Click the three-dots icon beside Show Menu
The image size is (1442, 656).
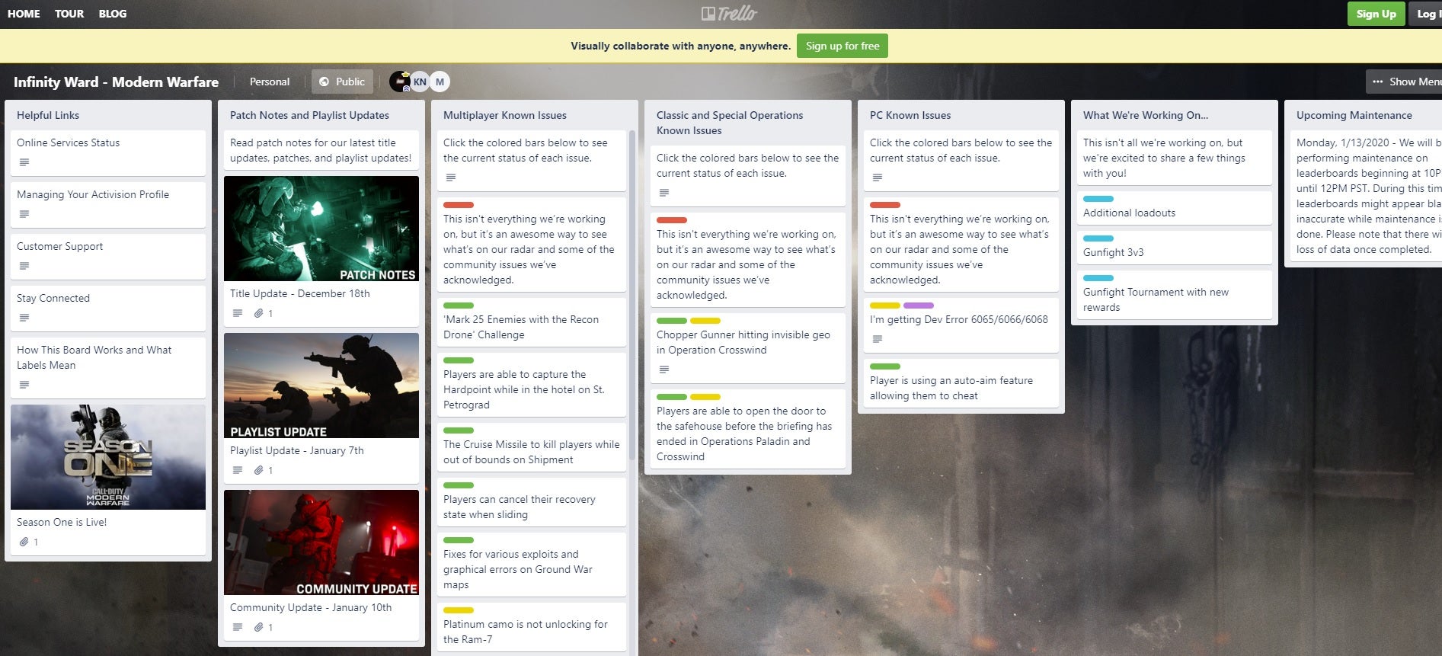(x=1377, y=82)
